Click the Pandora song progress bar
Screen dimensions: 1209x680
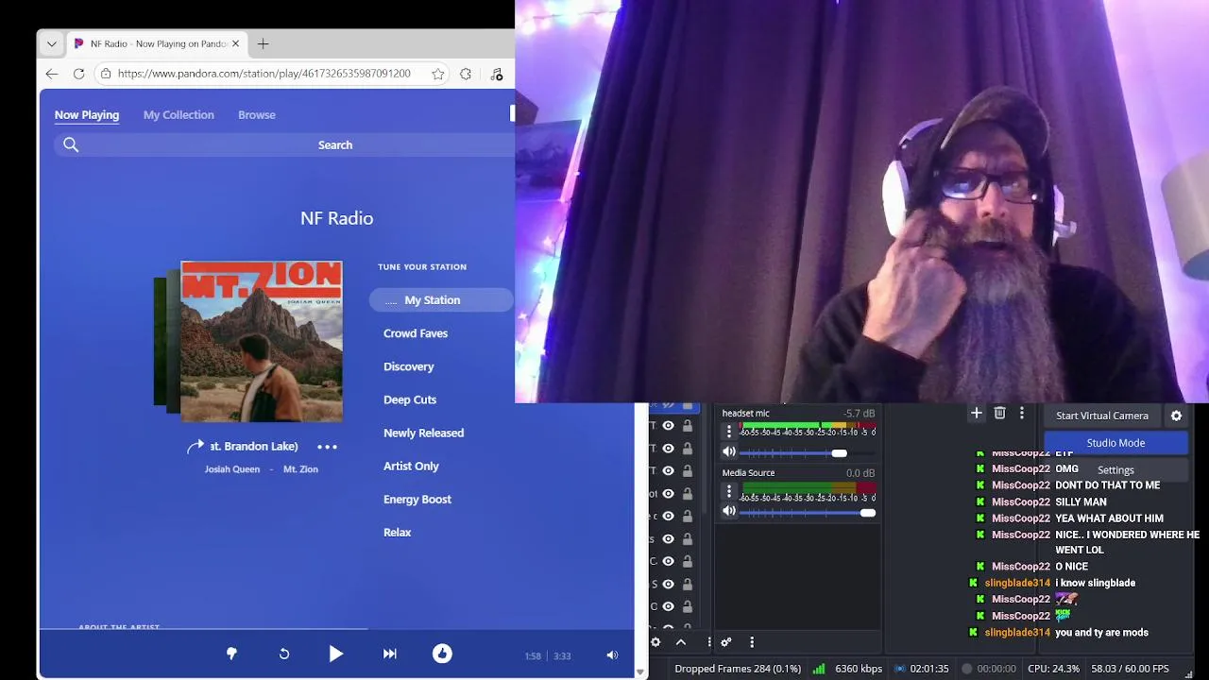pos(337,628)
